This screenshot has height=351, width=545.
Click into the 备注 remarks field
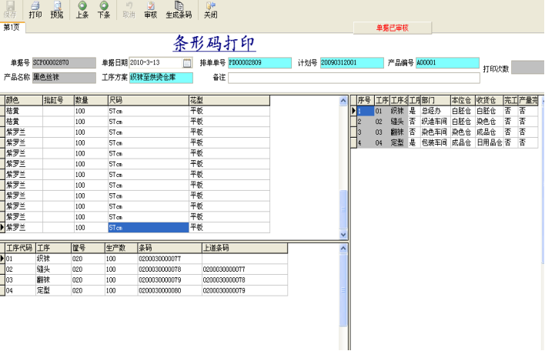354,77
